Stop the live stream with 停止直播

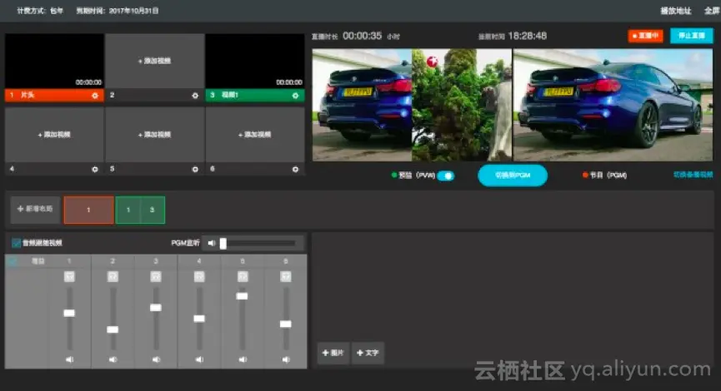[x=692, y=36]
